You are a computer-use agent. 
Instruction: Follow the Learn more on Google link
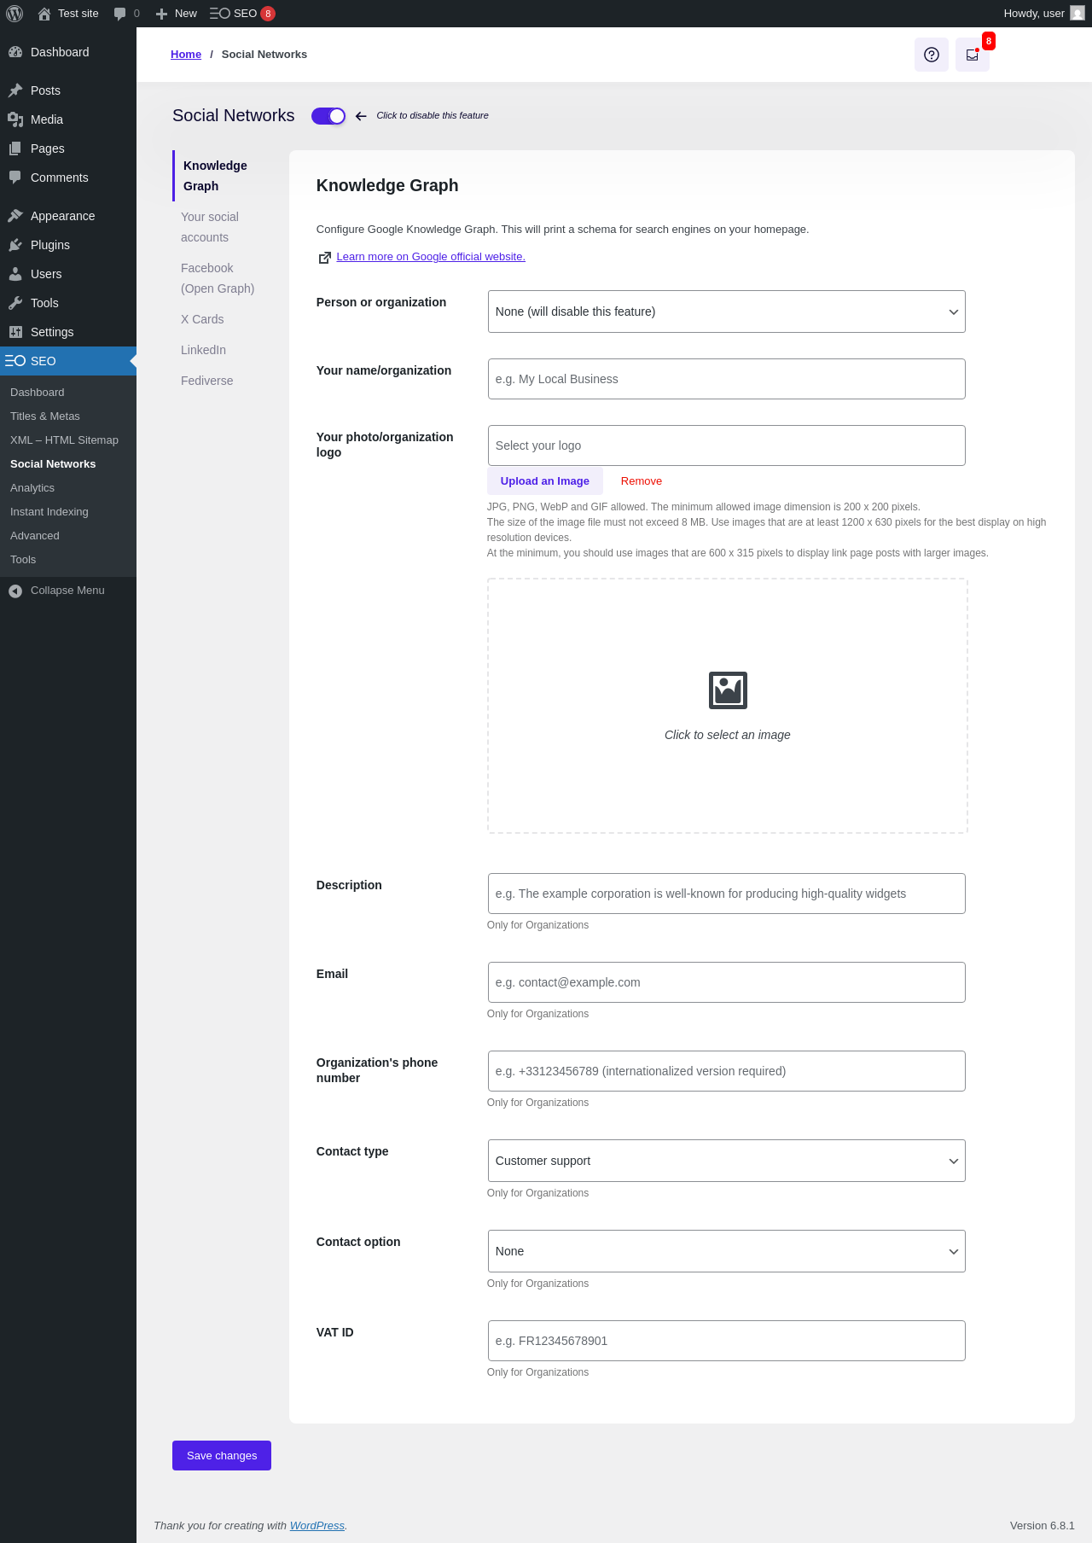pos(431,257)
